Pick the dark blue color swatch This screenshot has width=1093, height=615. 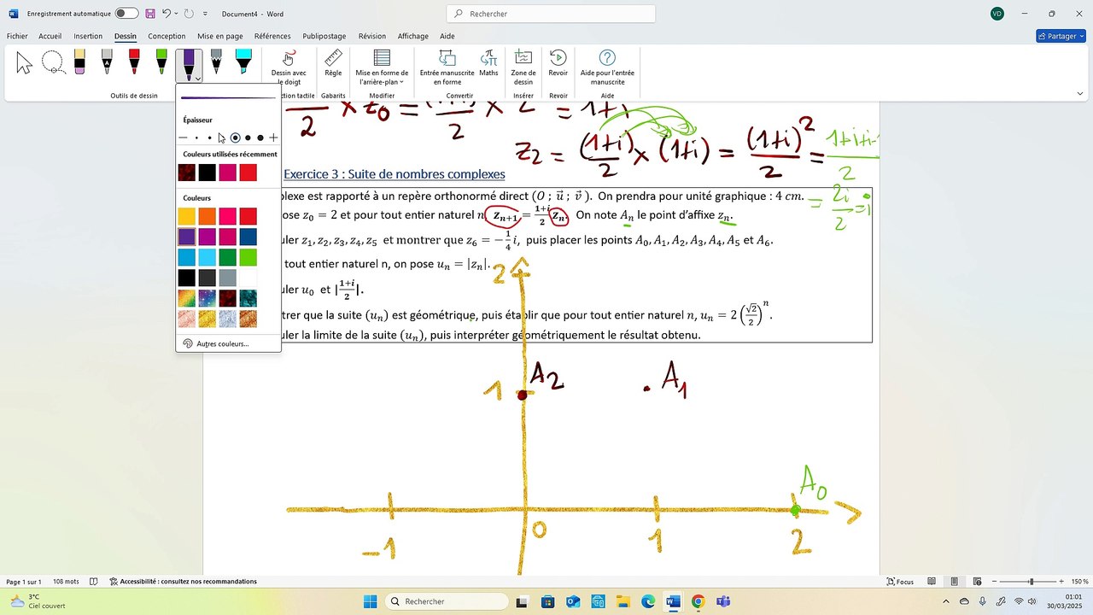(248, 237)
